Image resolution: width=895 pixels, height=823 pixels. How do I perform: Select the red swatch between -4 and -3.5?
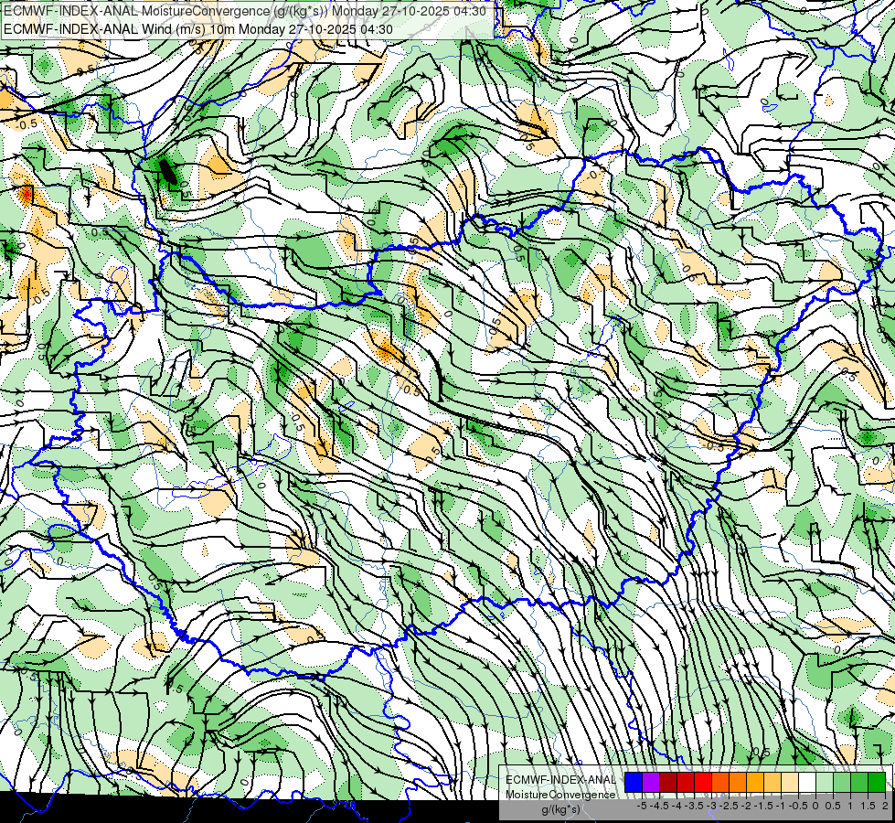point(686,783)
